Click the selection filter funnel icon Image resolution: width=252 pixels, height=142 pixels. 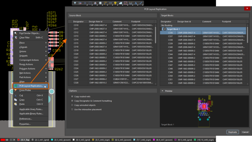(x=75, y=3)
